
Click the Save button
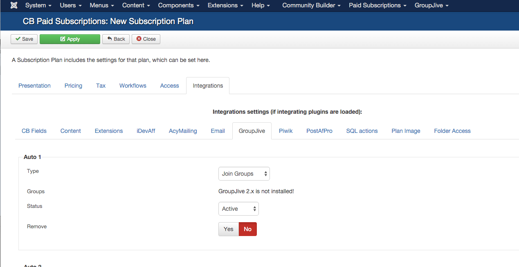point(24,39)
